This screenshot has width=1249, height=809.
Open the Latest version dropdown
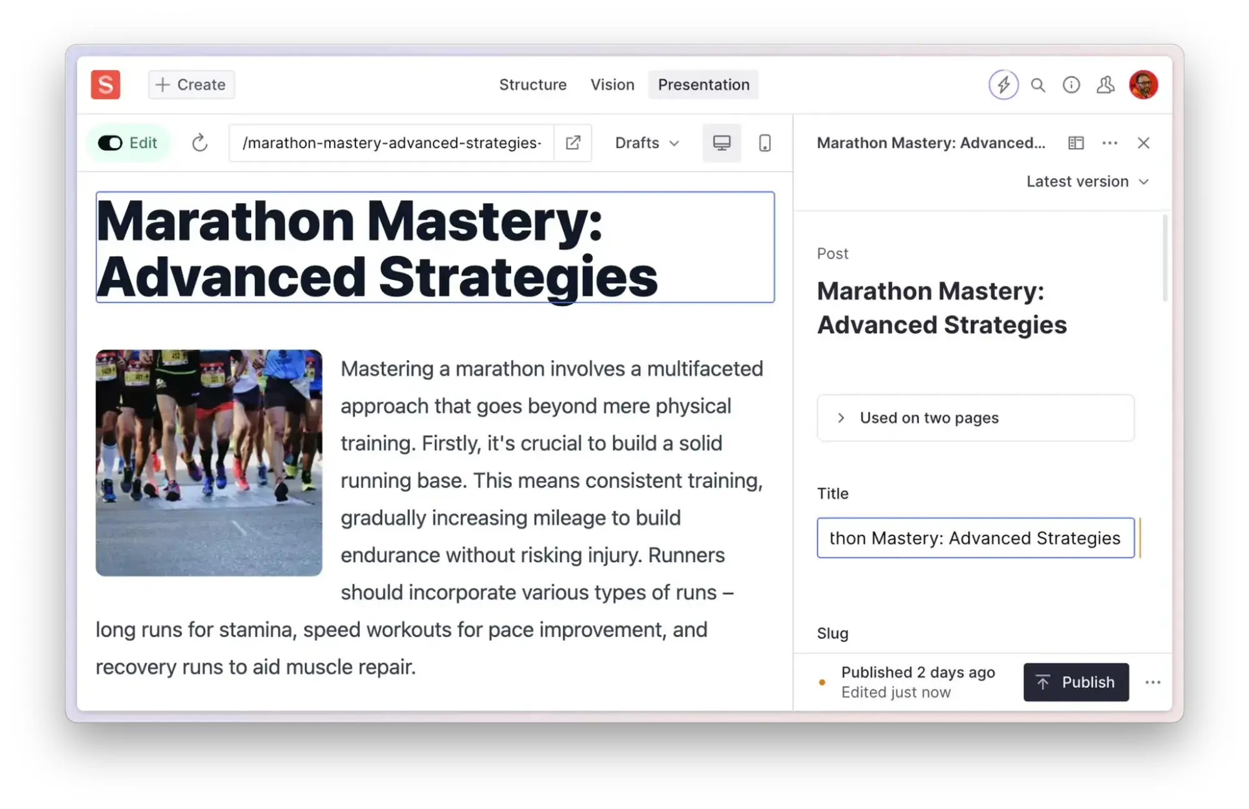(1087, 182)
